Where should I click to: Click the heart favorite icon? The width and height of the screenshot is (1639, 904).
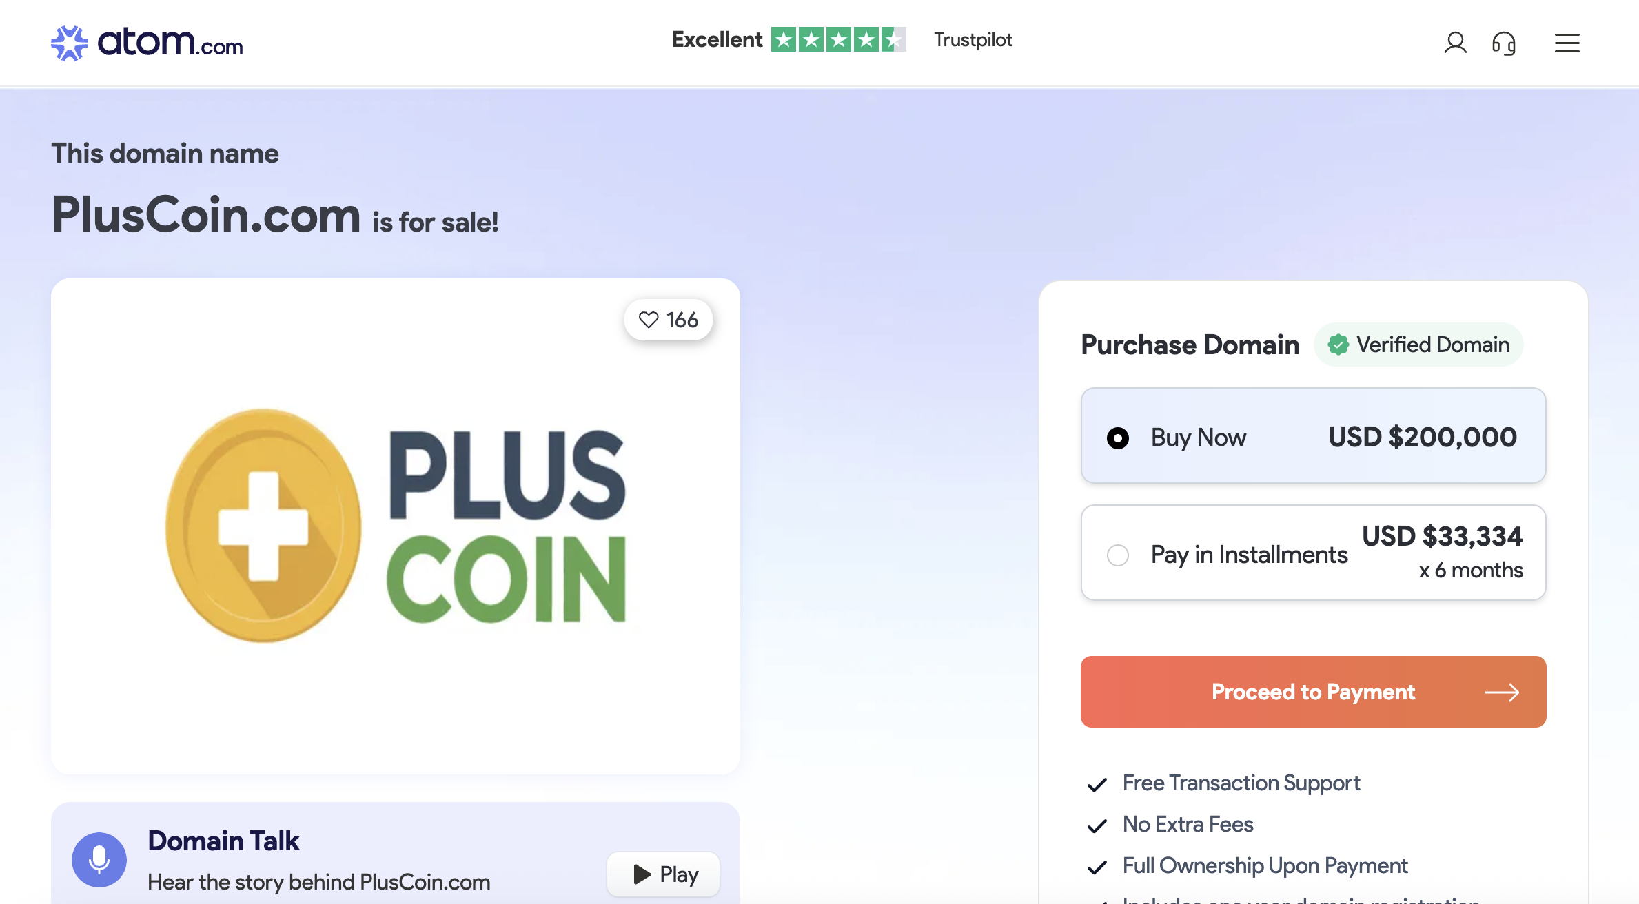pos(649,320)
